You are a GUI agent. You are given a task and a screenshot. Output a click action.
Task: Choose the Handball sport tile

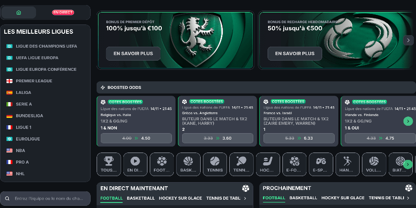point(348,164)
